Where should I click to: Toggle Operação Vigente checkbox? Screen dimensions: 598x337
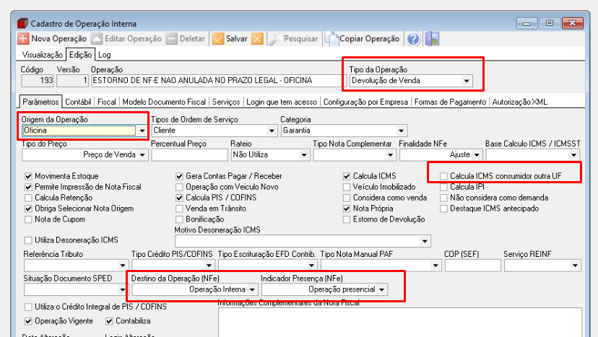click(x=28, y=321)
